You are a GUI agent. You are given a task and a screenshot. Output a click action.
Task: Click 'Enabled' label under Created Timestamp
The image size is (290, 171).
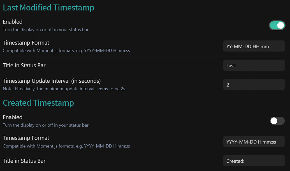(13, 117)
